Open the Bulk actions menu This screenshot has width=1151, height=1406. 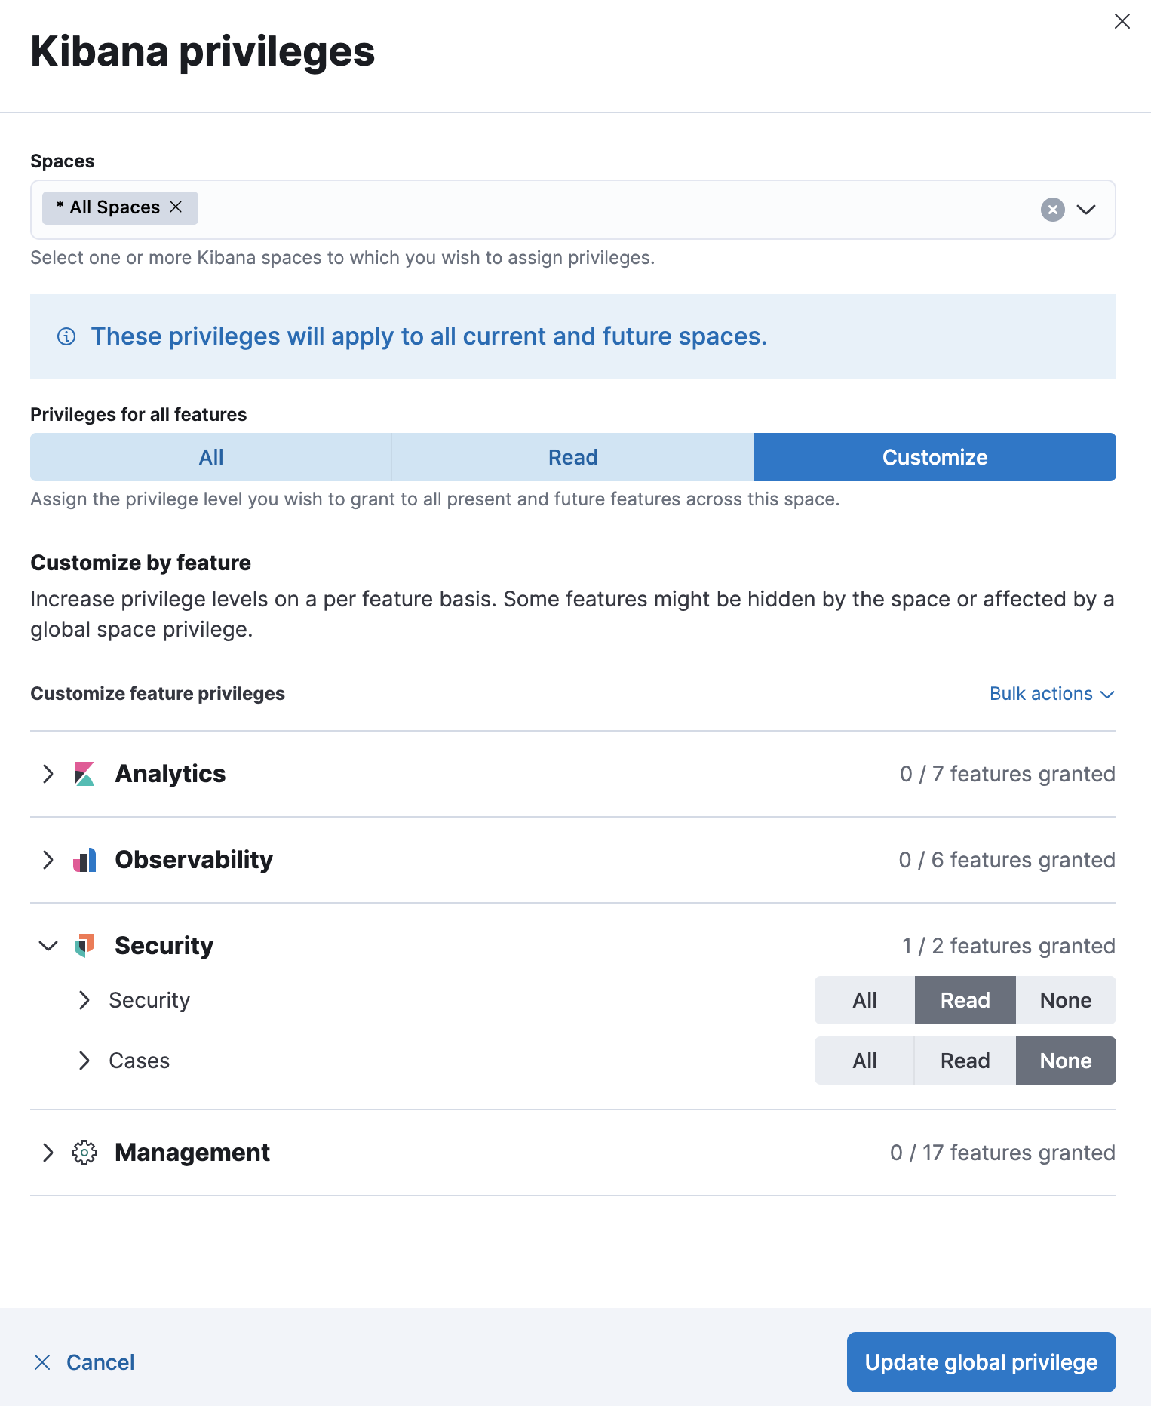[1052, 693]
